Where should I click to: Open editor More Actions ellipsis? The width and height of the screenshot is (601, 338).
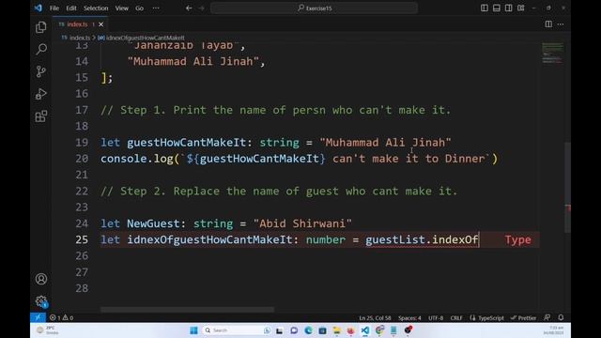561,24
